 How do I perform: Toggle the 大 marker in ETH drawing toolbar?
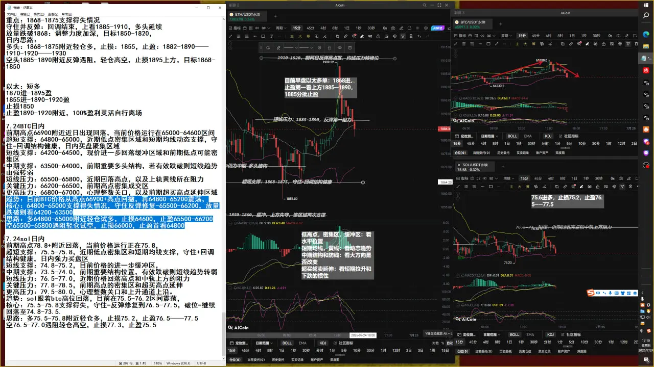(x=300, y=36)
